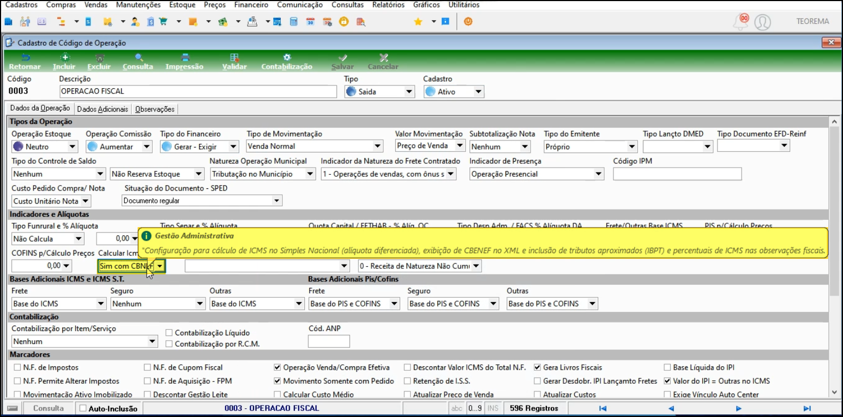The image size is (843, 417).
Task: Open the user profile avatar icon
Action: pos(762,22)
